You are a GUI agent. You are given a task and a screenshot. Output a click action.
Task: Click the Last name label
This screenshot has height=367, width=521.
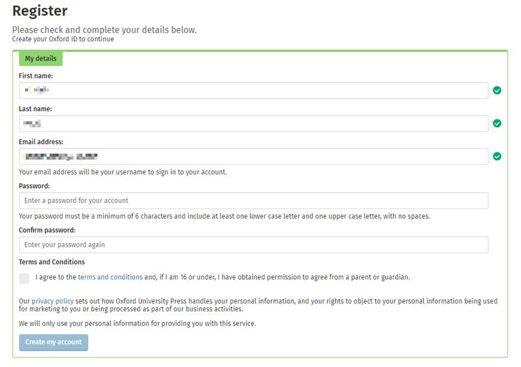click(35, 109)
